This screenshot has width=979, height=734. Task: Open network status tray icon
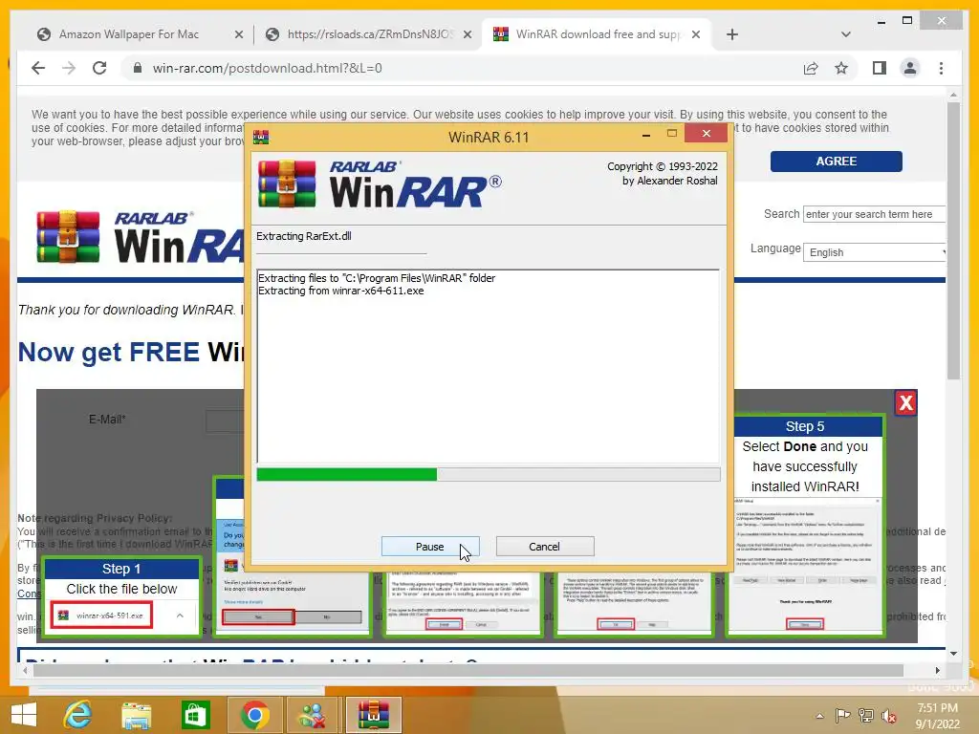tap(865, 715)
